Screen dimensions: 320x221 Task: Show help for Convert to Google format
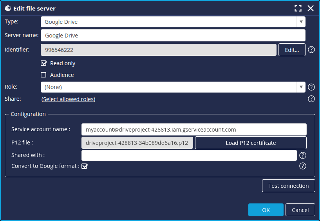coord(303,166)
